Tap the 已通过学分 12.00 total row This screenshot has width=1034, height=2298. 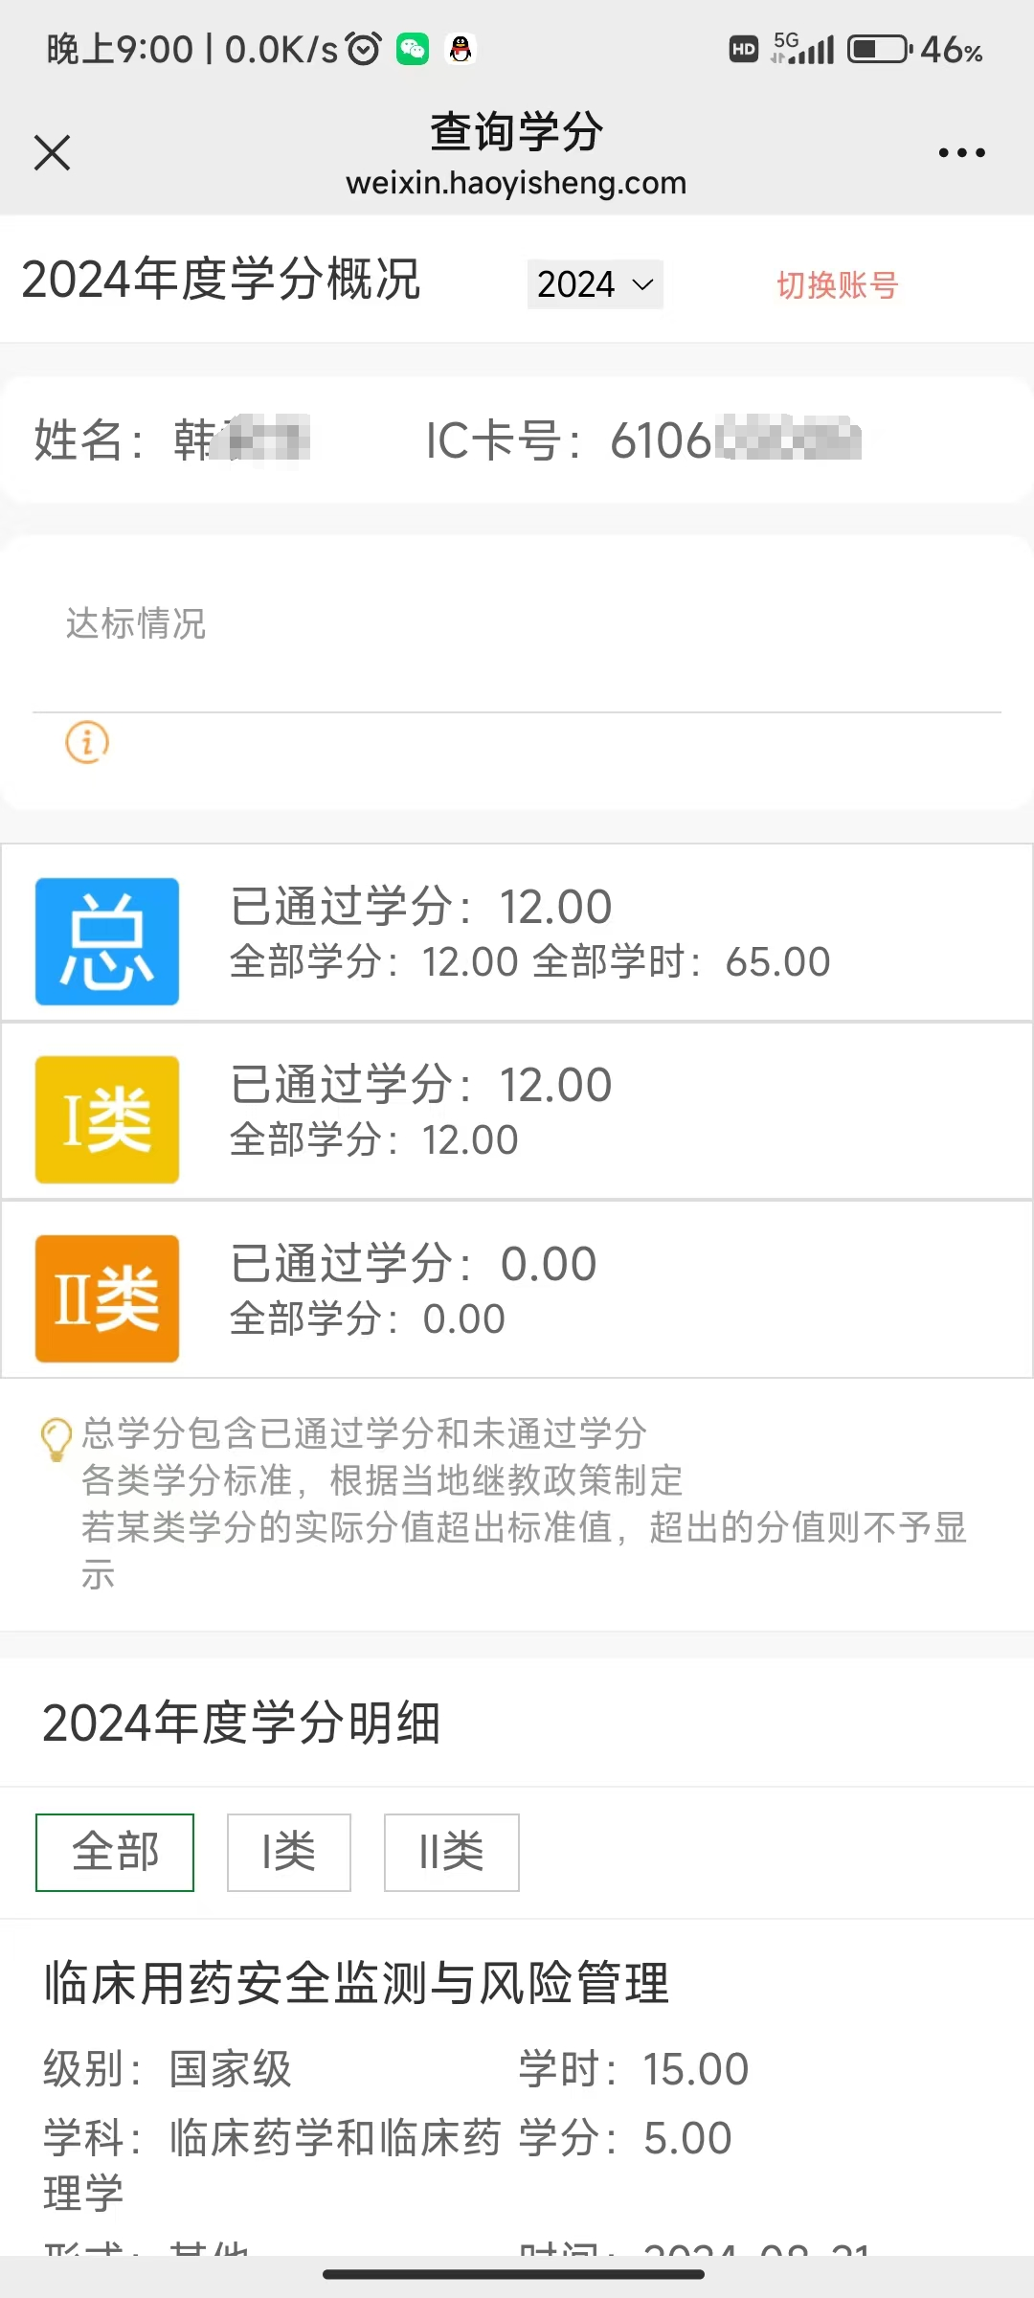517,933
